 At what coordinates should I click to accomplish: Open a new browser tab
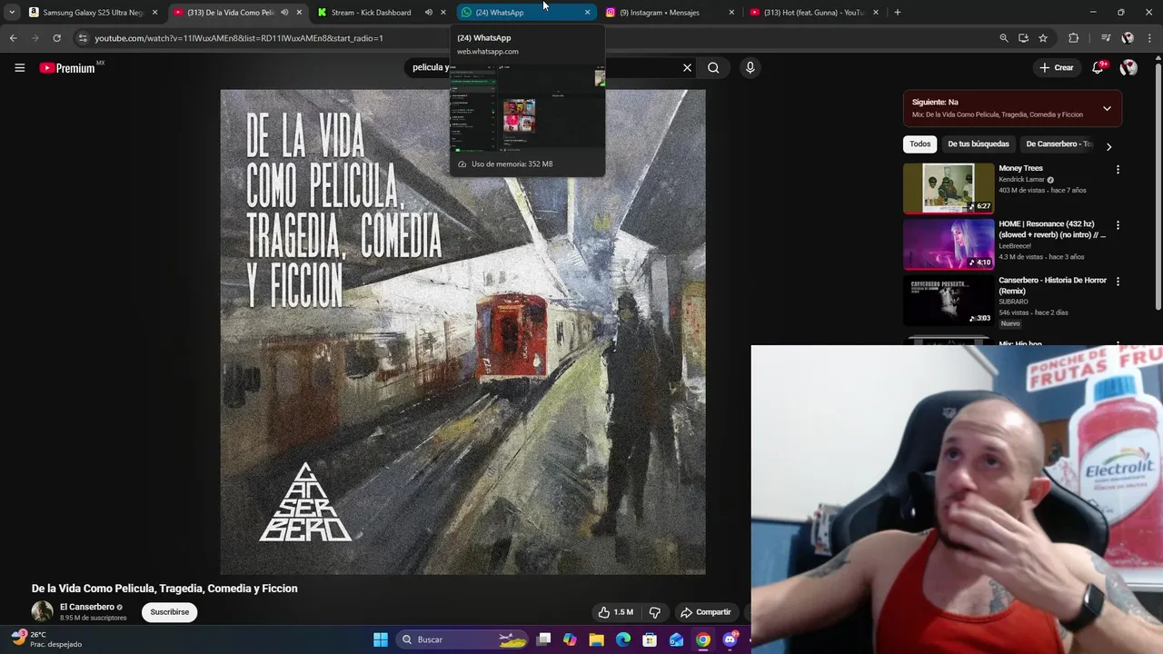(897, 12)
